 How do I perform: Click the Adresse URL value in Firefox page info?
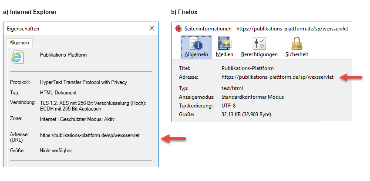coord(278,77)
